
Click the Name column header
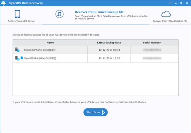click(x=50, y=43)
